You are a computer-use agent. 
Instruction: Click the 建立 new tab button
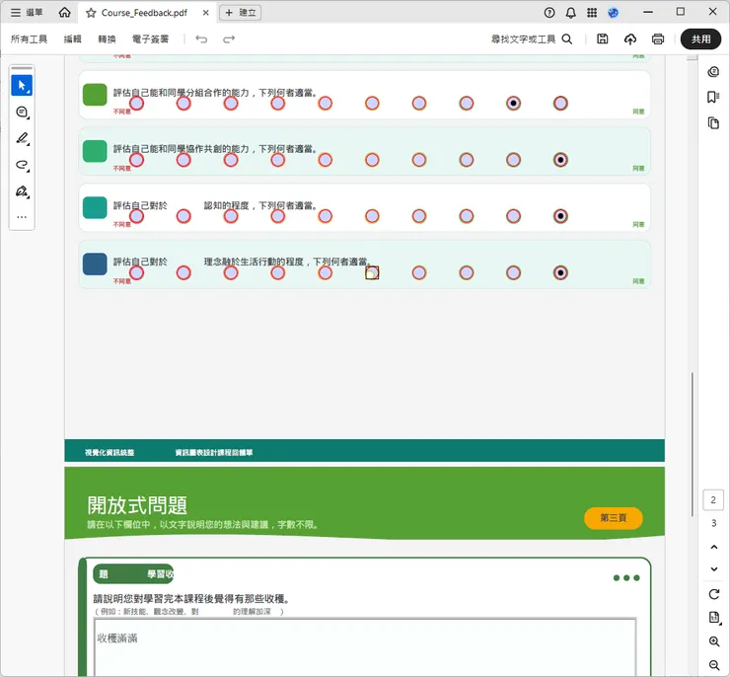point(241,13)
